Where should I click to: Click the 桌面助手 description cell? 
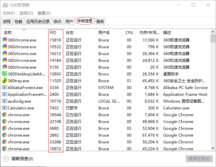pyautogui.click(x=171, y=74)
